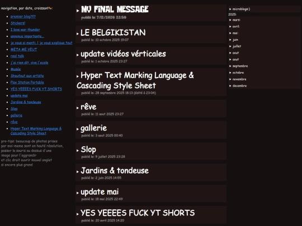Viewport: 302px width, 226px height.
Task: Open the update mai sidebar link
Action: pyautogui.click(x=19, y=95)
